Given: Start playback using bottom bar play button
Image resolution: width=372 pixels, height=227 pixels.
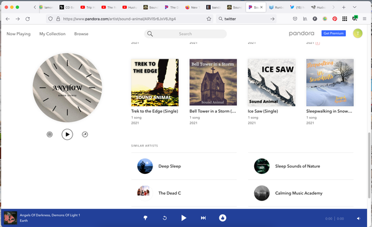Looking at the screenshot, I should pyautogui.click(x=184, y=218).
